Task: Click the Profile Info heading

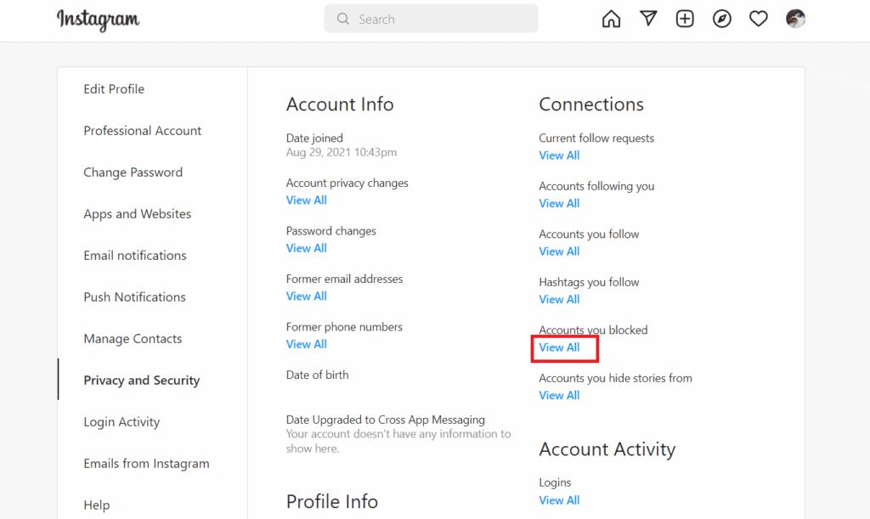Action: tap(332, 501)
